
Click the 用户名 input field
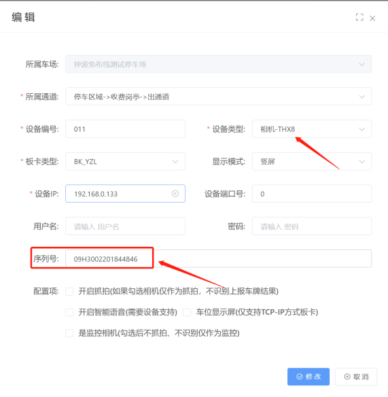125,226
